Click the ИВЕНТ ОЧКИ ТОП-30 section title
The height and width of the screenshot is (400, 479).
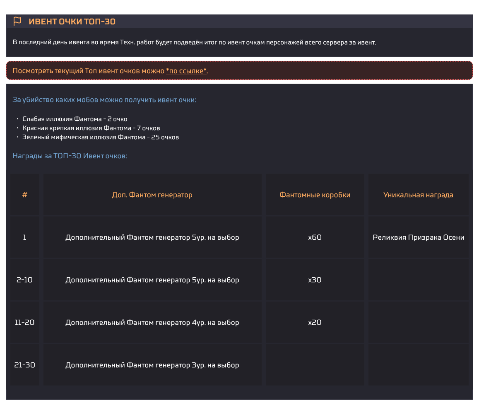click(72, 21)
